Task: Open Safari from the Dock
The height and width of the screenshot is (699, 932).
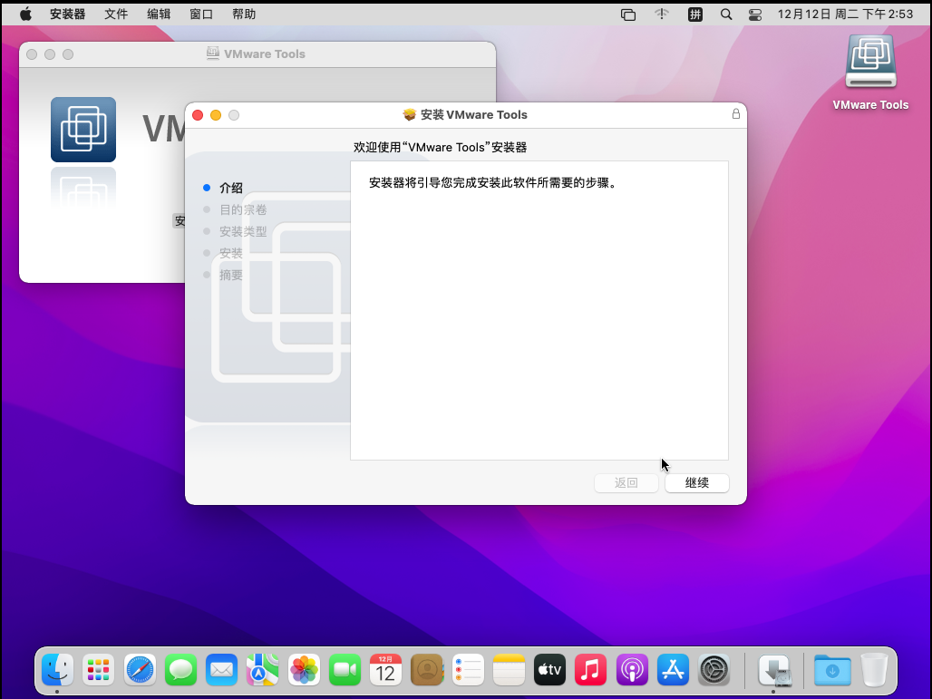Action: click(x=140, y=669)
